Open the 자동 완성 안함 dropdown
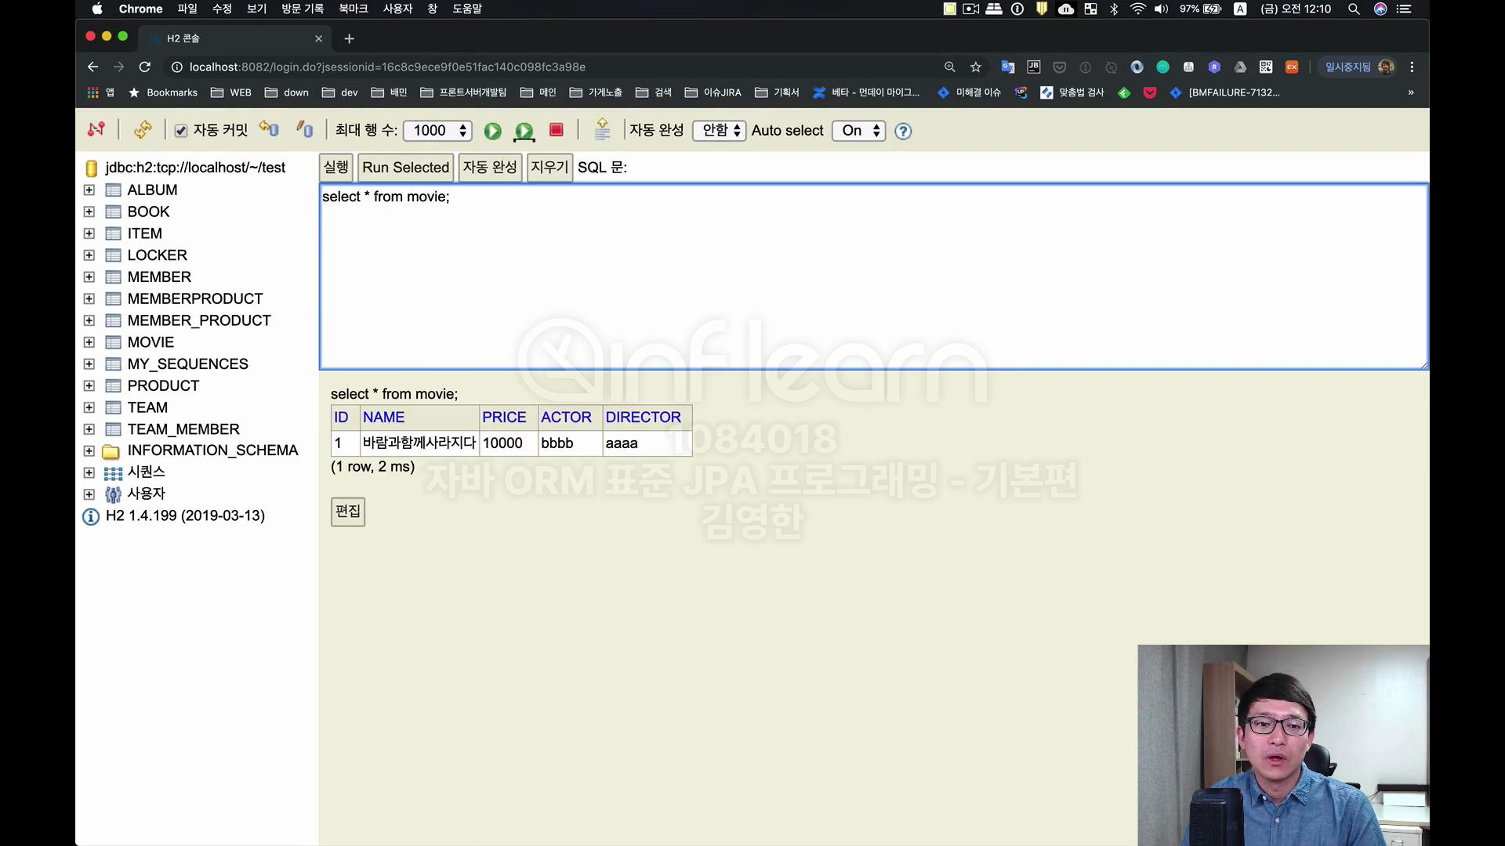 (720, 130)
